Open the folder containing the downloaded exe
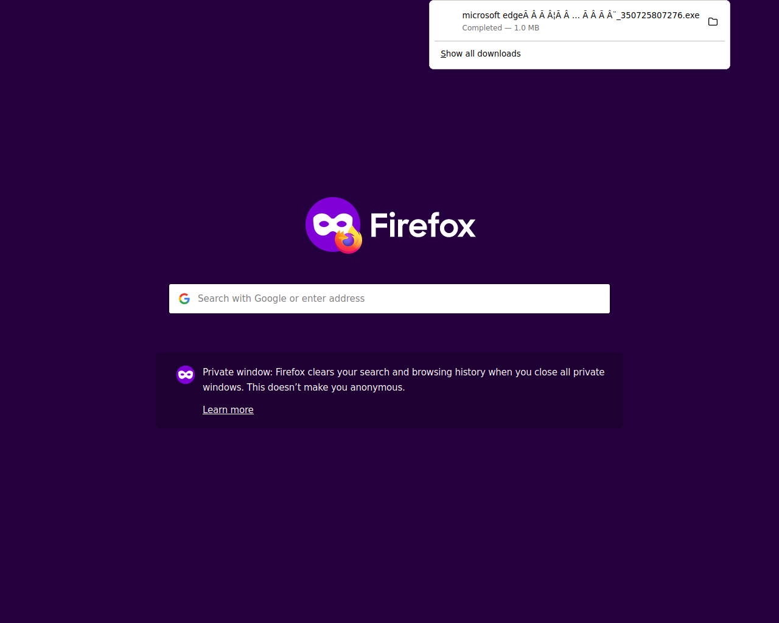Screen dimensions: 779x623 [x=713, y=22]
